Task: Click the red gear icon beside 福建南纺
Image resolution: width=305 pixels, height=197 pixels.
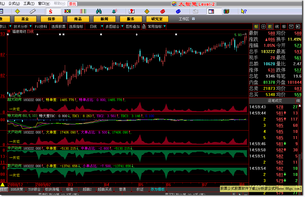Action: [x=9, y=31]
